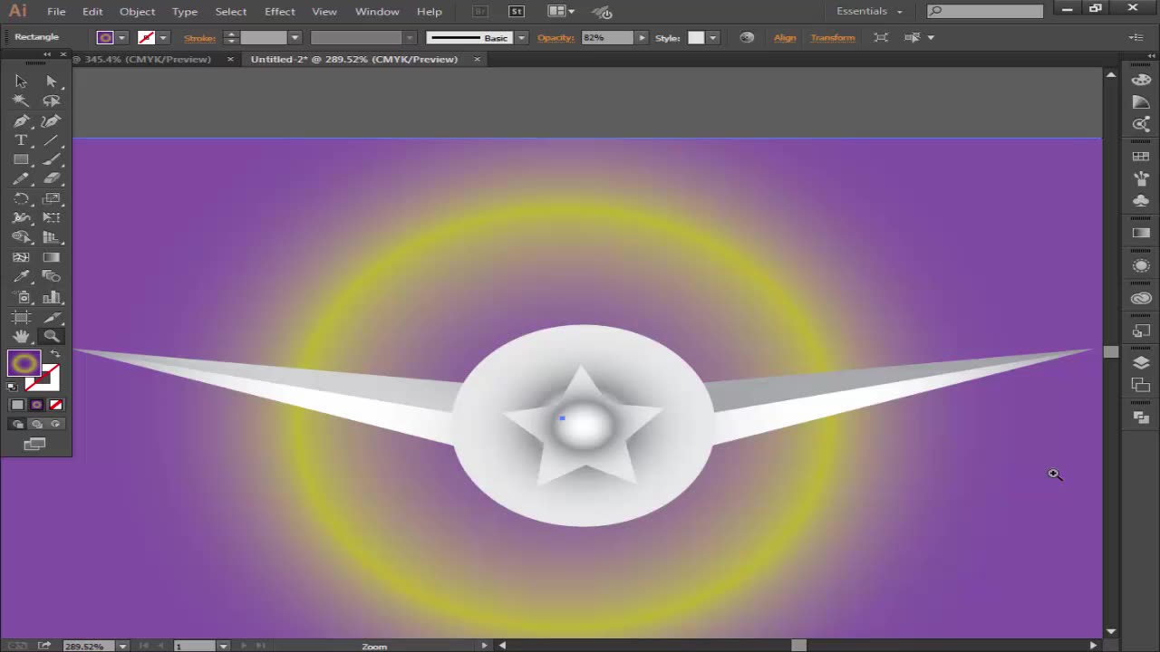Image resolution: width=1160 pixels, height=652 pixels.
Task: Activate the Hand tool
Action: click(21, 336)
